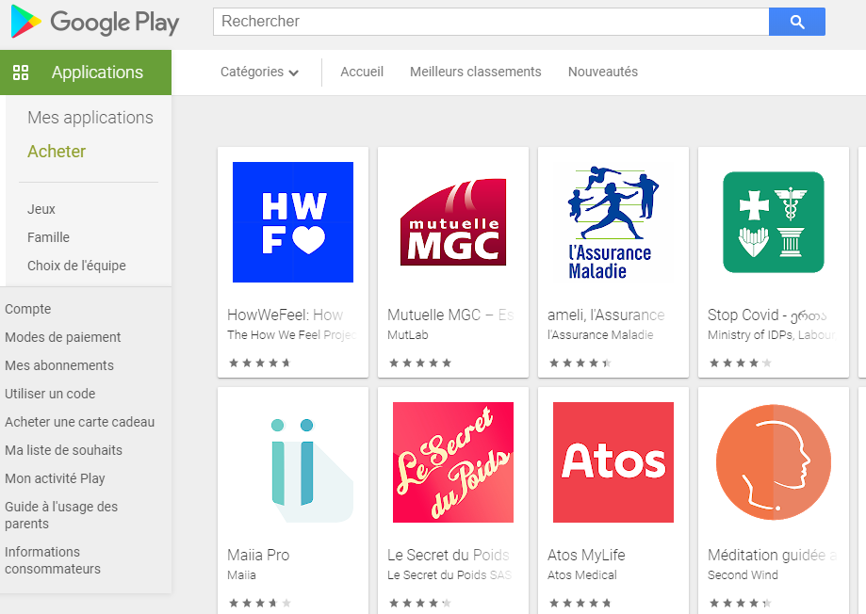Click in the Rechercher search field

pyautogui.click(x=491, y=22)
